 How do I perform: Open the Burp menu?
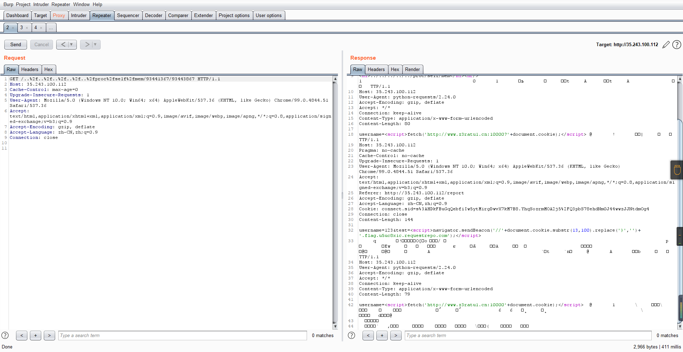pyautogui.click(x=8, y=5)
